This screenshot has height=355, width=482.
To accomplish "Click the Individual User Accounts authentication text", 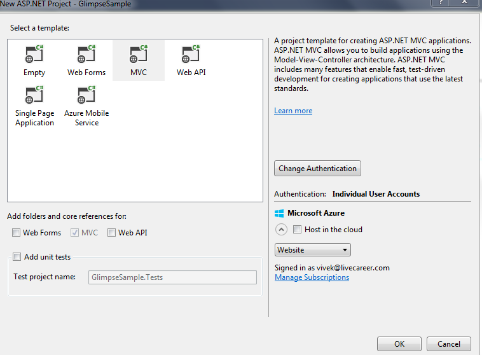I will [376, 194].
